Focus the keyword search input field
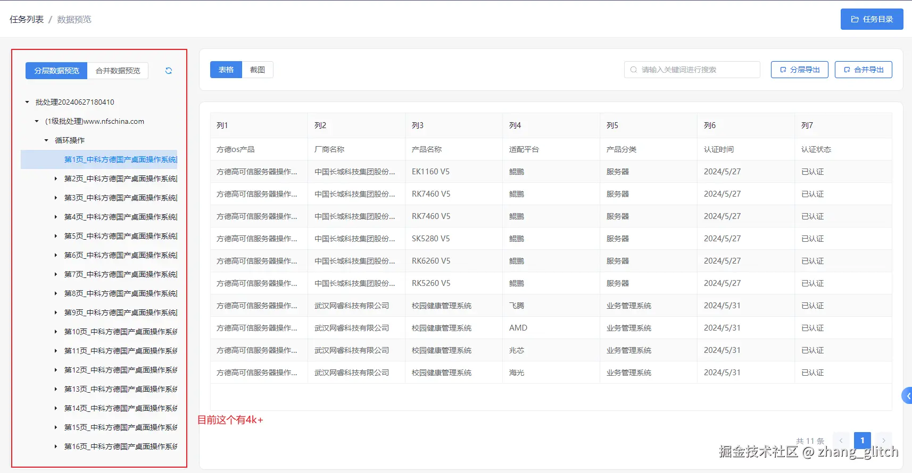This screenshot has width=912, height=473. tap(692, 70)
